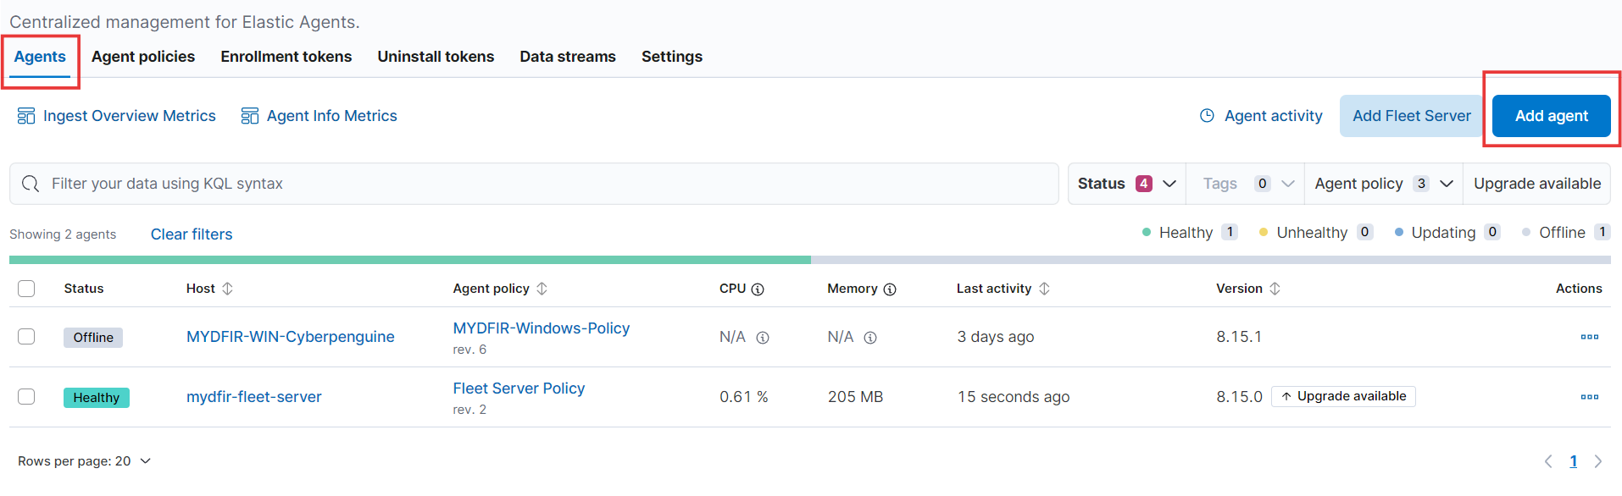Switch to the Uninstall tokens tab
This screenshot has width=1622, height=496.
coord(436,57)
